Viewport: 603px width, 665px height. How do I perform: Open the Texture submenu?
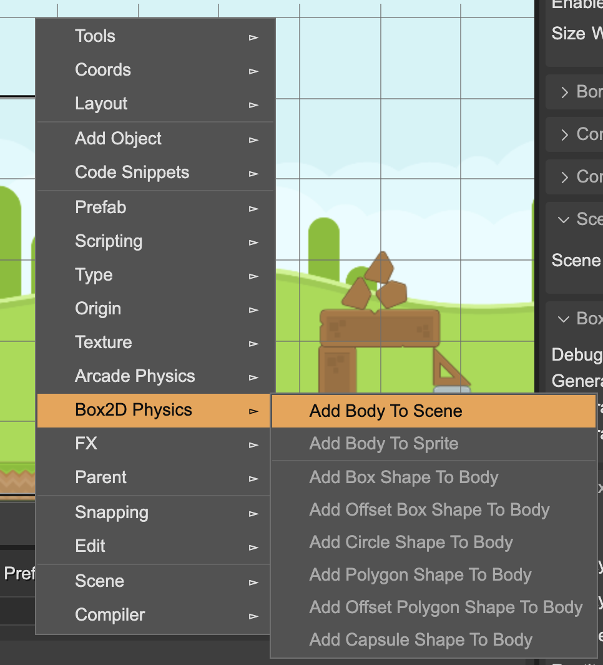coord(155,342)
